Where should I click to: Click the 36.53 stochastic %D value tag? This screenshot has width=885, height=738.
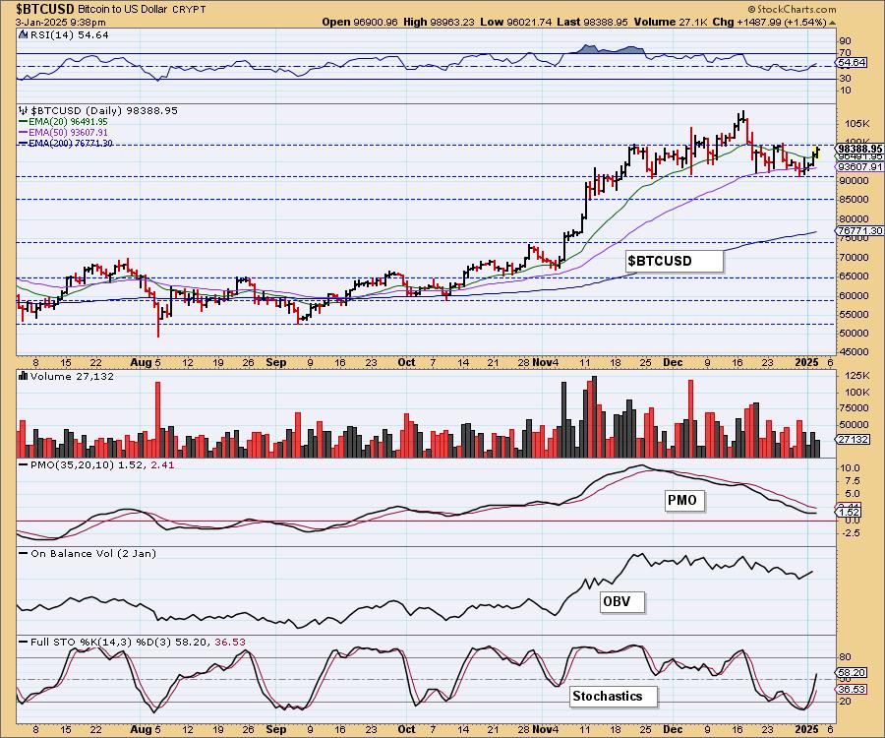point(853,690)
